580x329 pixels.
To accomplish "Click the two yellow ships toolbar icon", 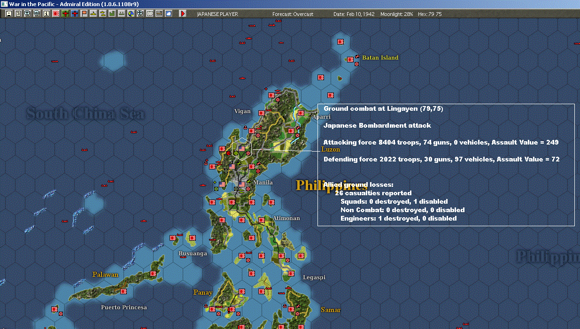I will (x=103, y=14).
